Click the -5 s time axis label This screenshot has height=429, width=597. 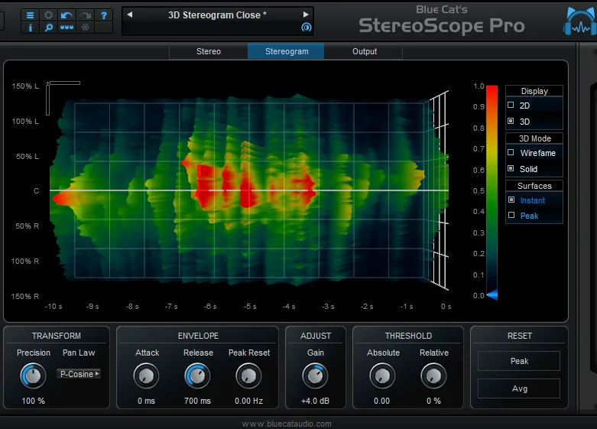pos(250,307)
